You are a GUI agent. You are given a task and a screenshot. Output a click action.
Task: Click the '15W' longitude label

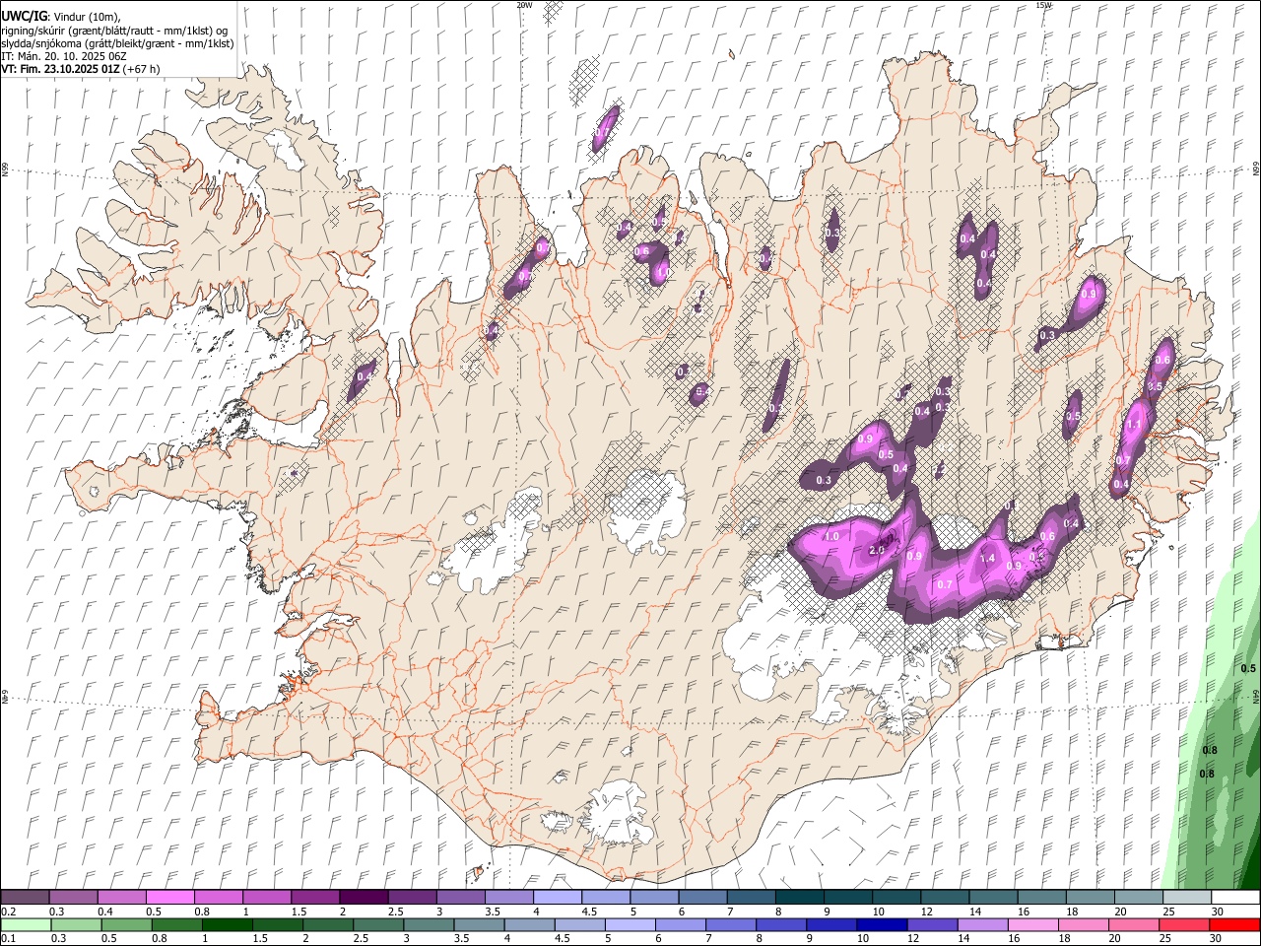[x=1044, y=5]
